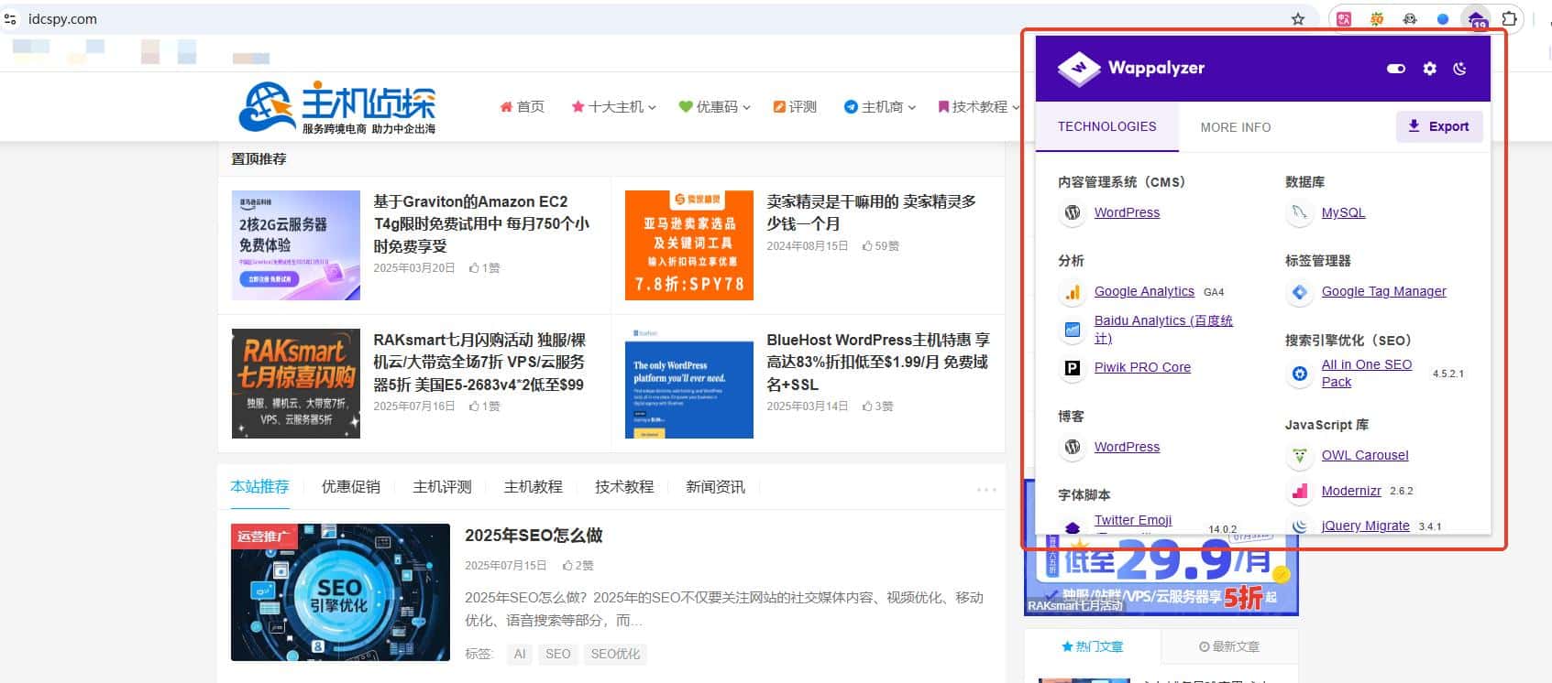Screen dimensions: 1552x683
Task: Open Wappalyzer settings gear icon
Action: point(1429,69)
